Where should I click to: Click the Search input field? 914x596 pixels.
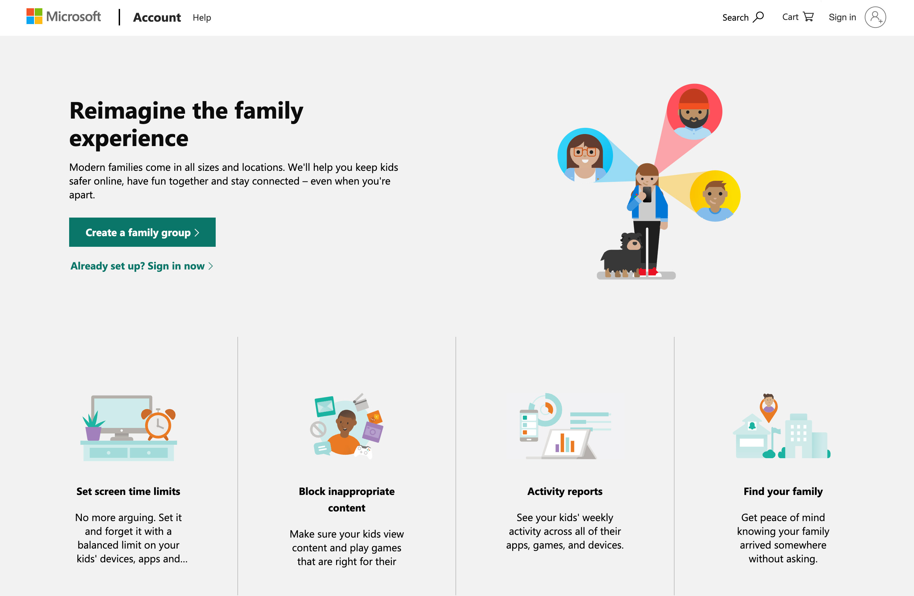click(x=742, y=17)
